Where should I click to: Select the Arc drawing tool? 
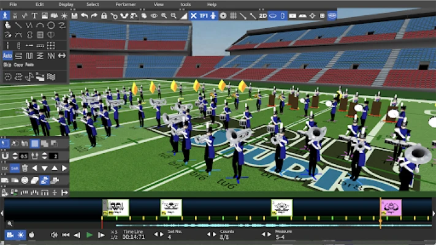pos(40,25)
